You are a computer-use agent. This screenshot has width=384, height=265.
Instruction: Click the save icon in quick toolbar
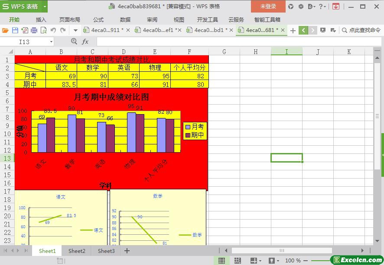[15, 30]
